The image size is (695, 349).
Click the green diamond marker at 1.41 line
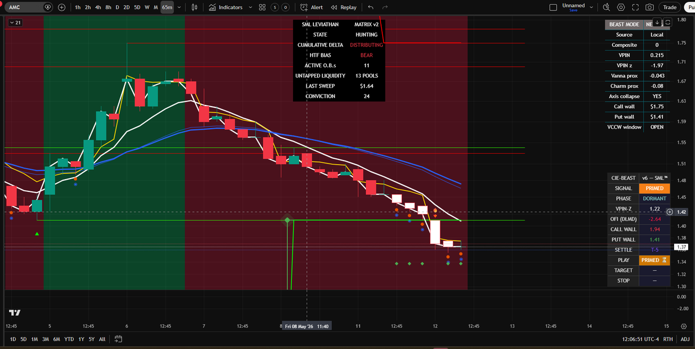(x=287, y=220)
